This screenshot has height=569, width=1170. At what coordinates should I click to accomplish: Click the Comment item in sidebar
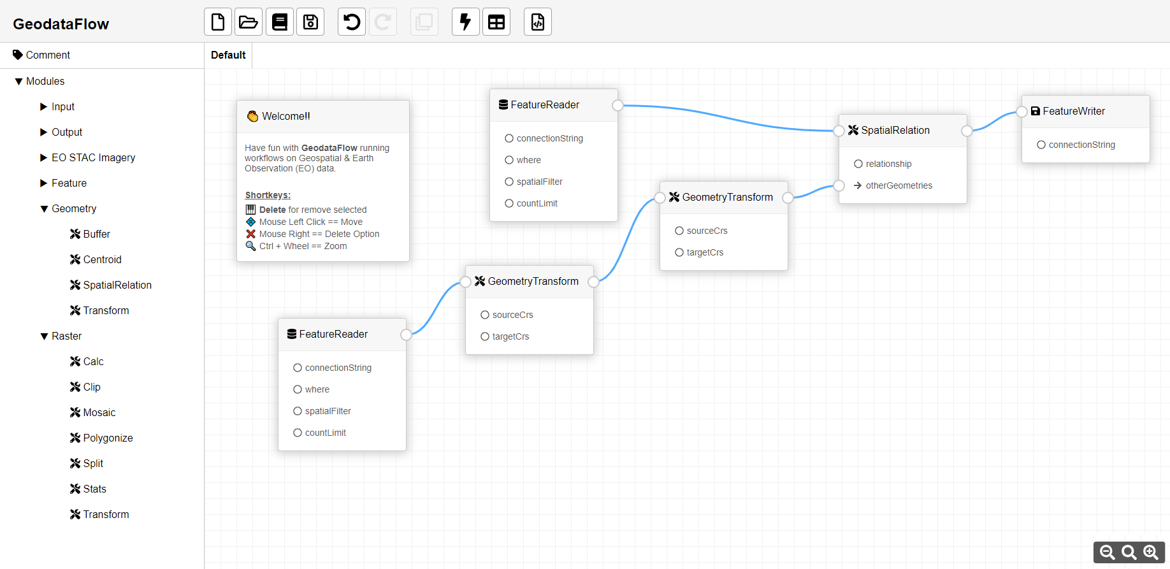click(x=102, y=55)
